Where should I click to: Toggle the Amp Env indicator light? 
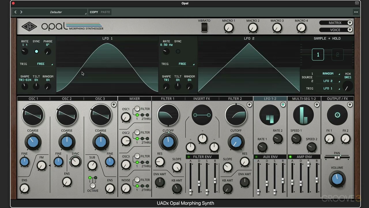pyautogui.click(x=290, y=157)
